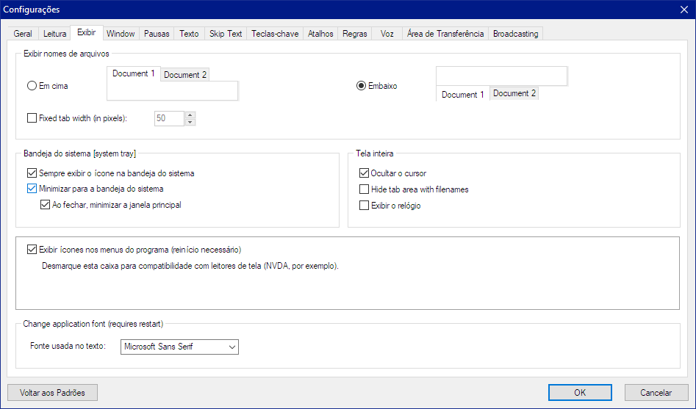Screen dimensions: 696x409
Task: Enable 'Hide tab area with filenames'
Action: (364, 189)
